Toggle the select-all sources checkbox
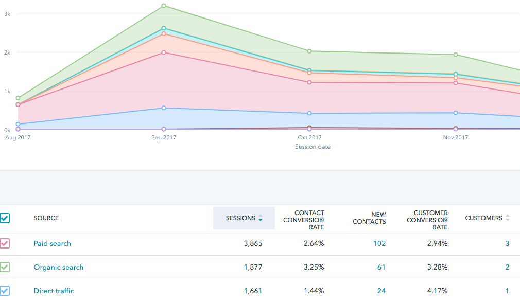 [5, 218]
